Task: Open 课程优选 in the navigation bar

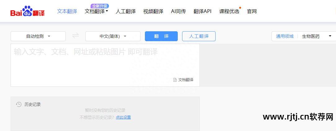Action: pyautogui.click(x=229, y=11)
